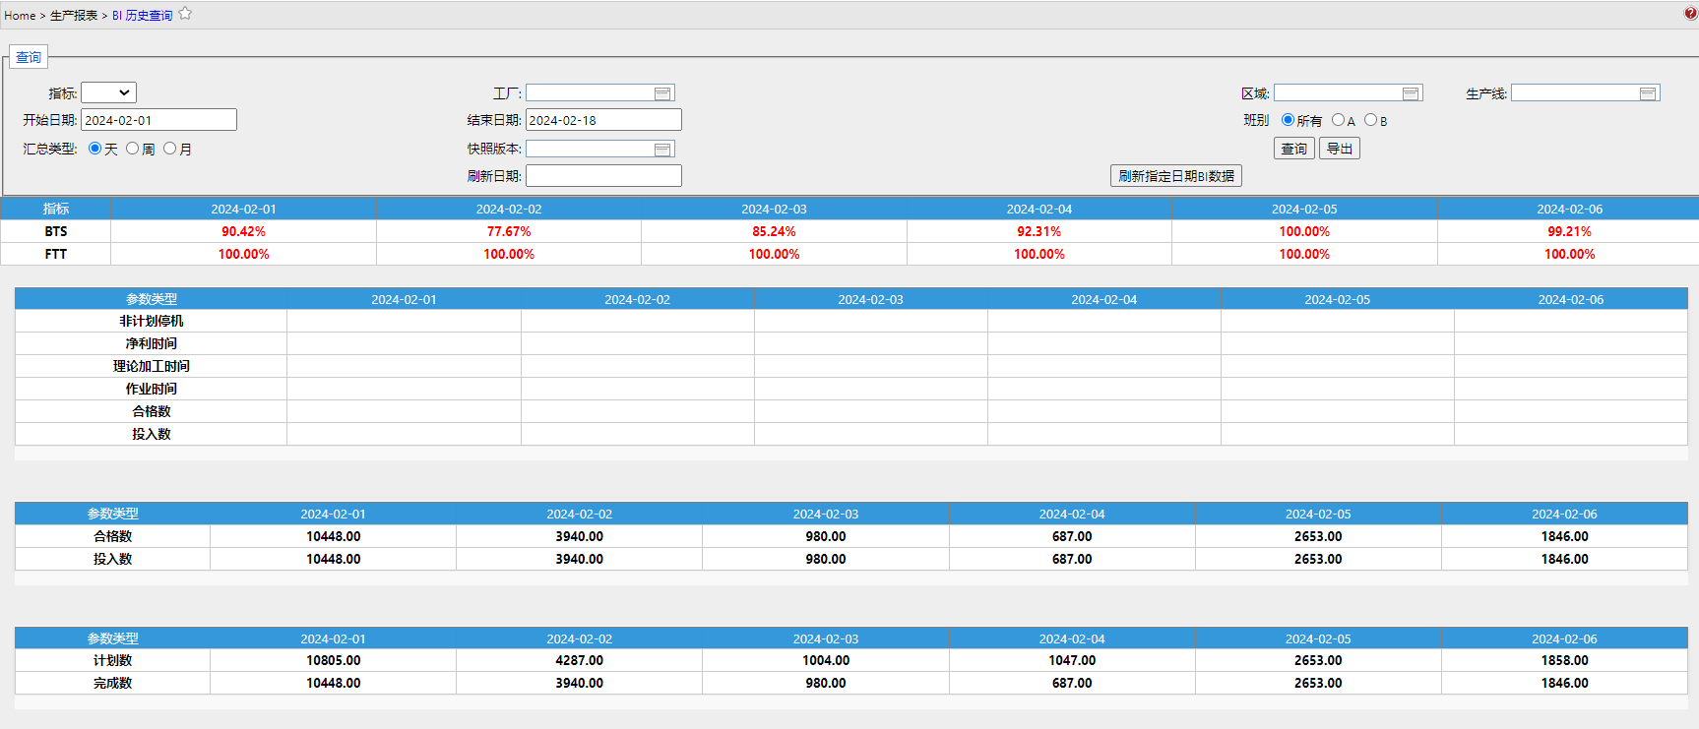
Task: Open 生产报表 breadcrumb
Action: pyautogui.click(x=74, y=16)
